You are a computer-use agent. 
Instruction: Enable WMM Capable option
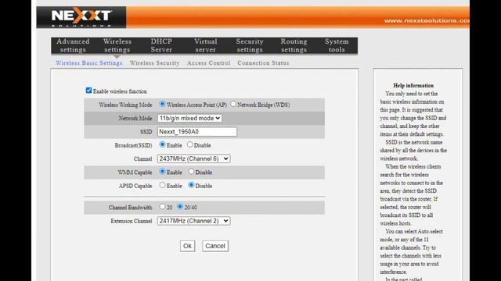click(162, 172)
